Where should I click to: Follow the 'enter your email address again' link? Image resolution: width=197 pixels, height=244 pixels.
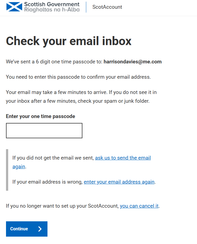119,182
